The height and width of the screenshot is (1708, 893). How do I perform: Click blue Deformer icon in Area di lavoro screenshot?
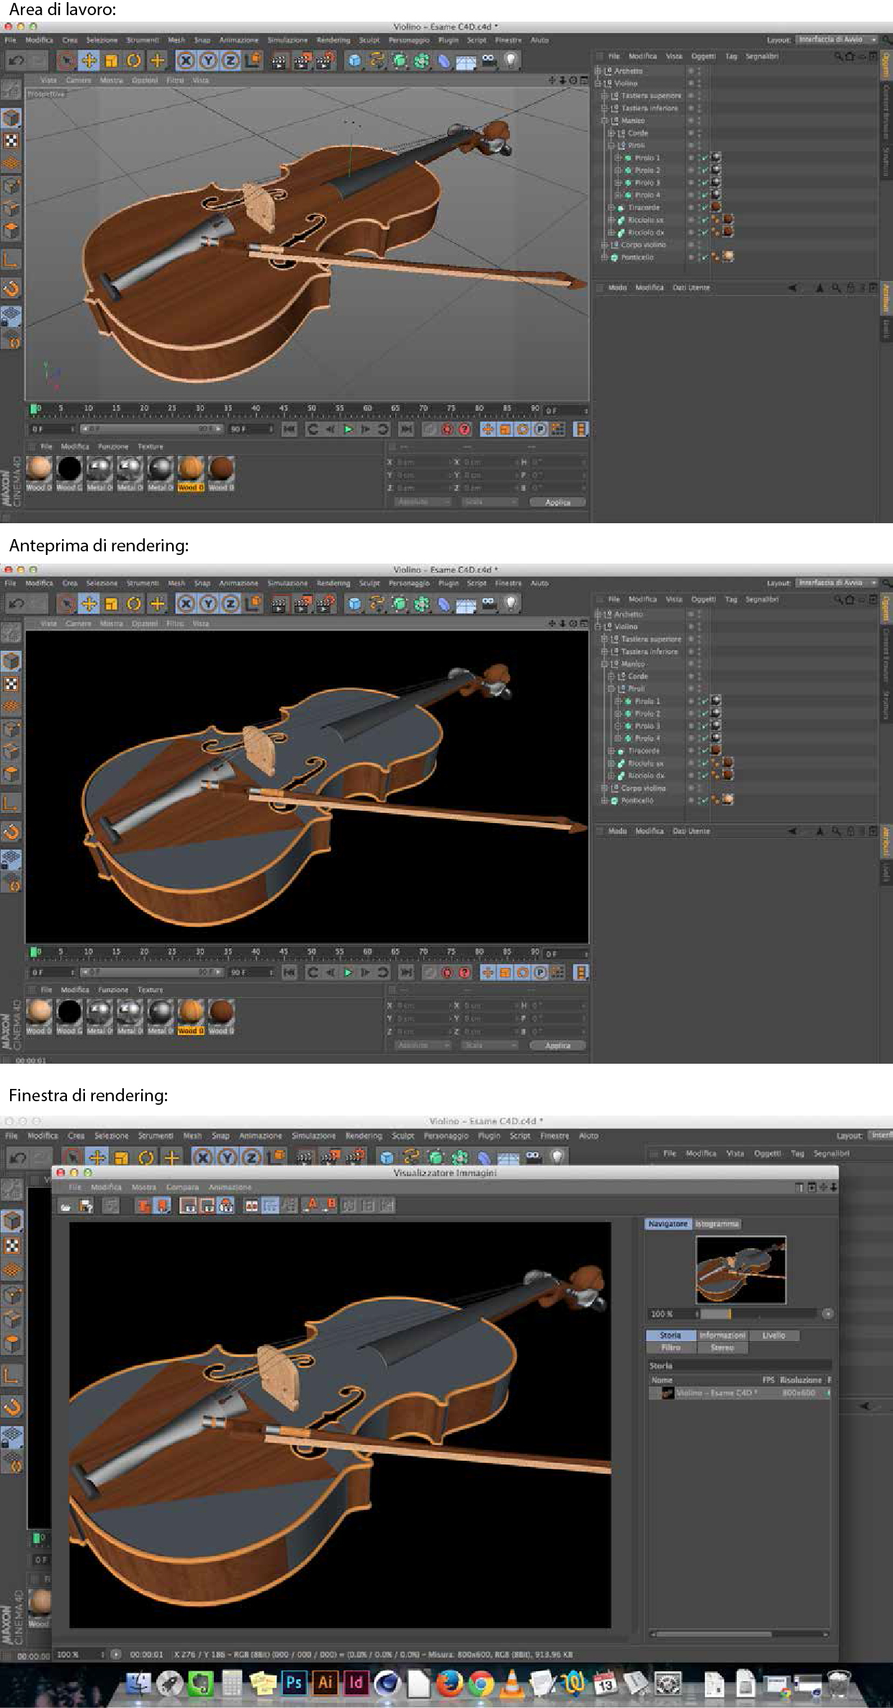point(444,61)
